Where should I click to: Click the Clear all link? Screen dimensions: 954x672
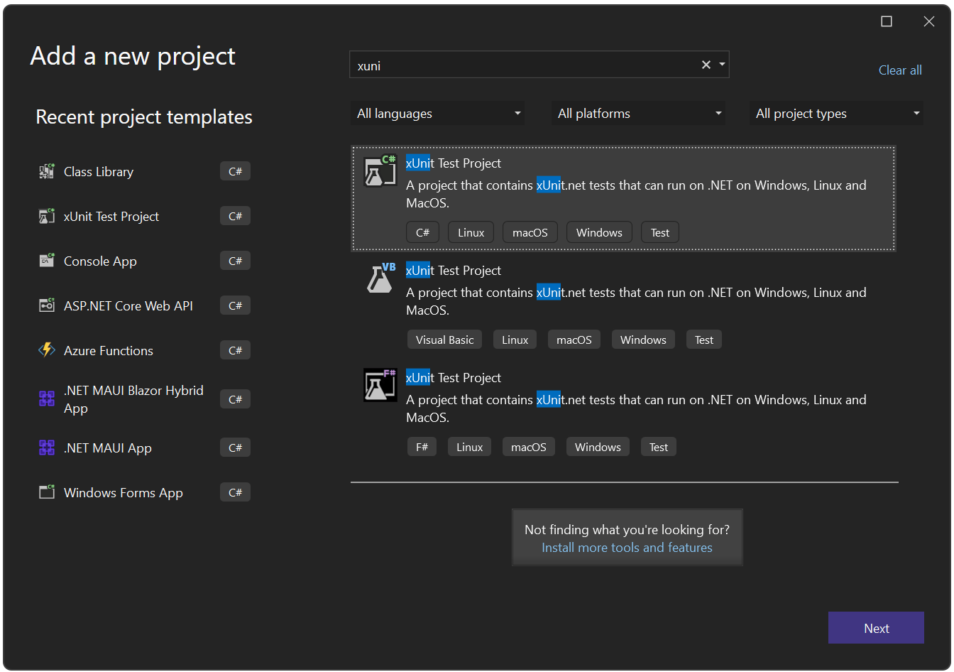(900, 70)
